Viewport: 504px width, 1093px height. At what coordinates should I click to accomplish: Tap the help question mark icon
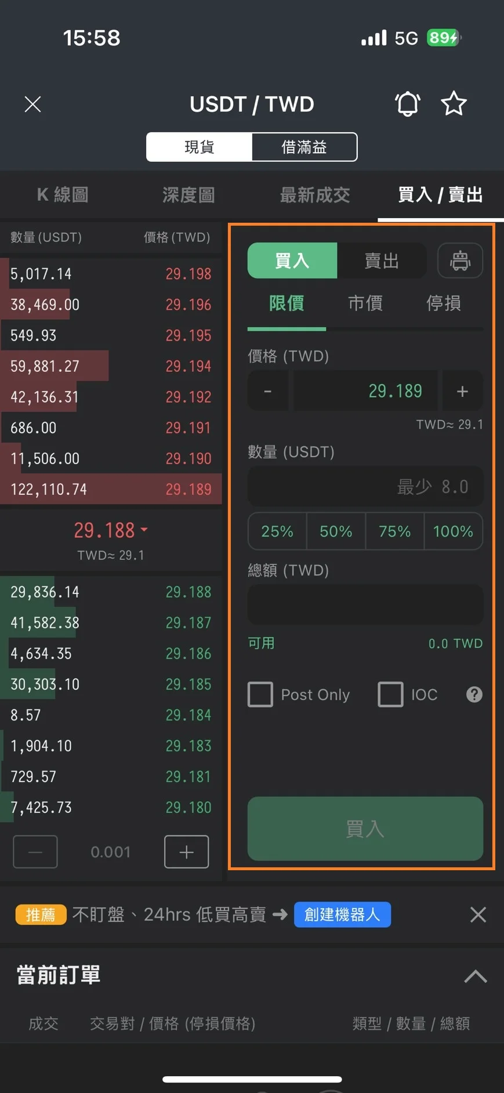tap(474, 694)
